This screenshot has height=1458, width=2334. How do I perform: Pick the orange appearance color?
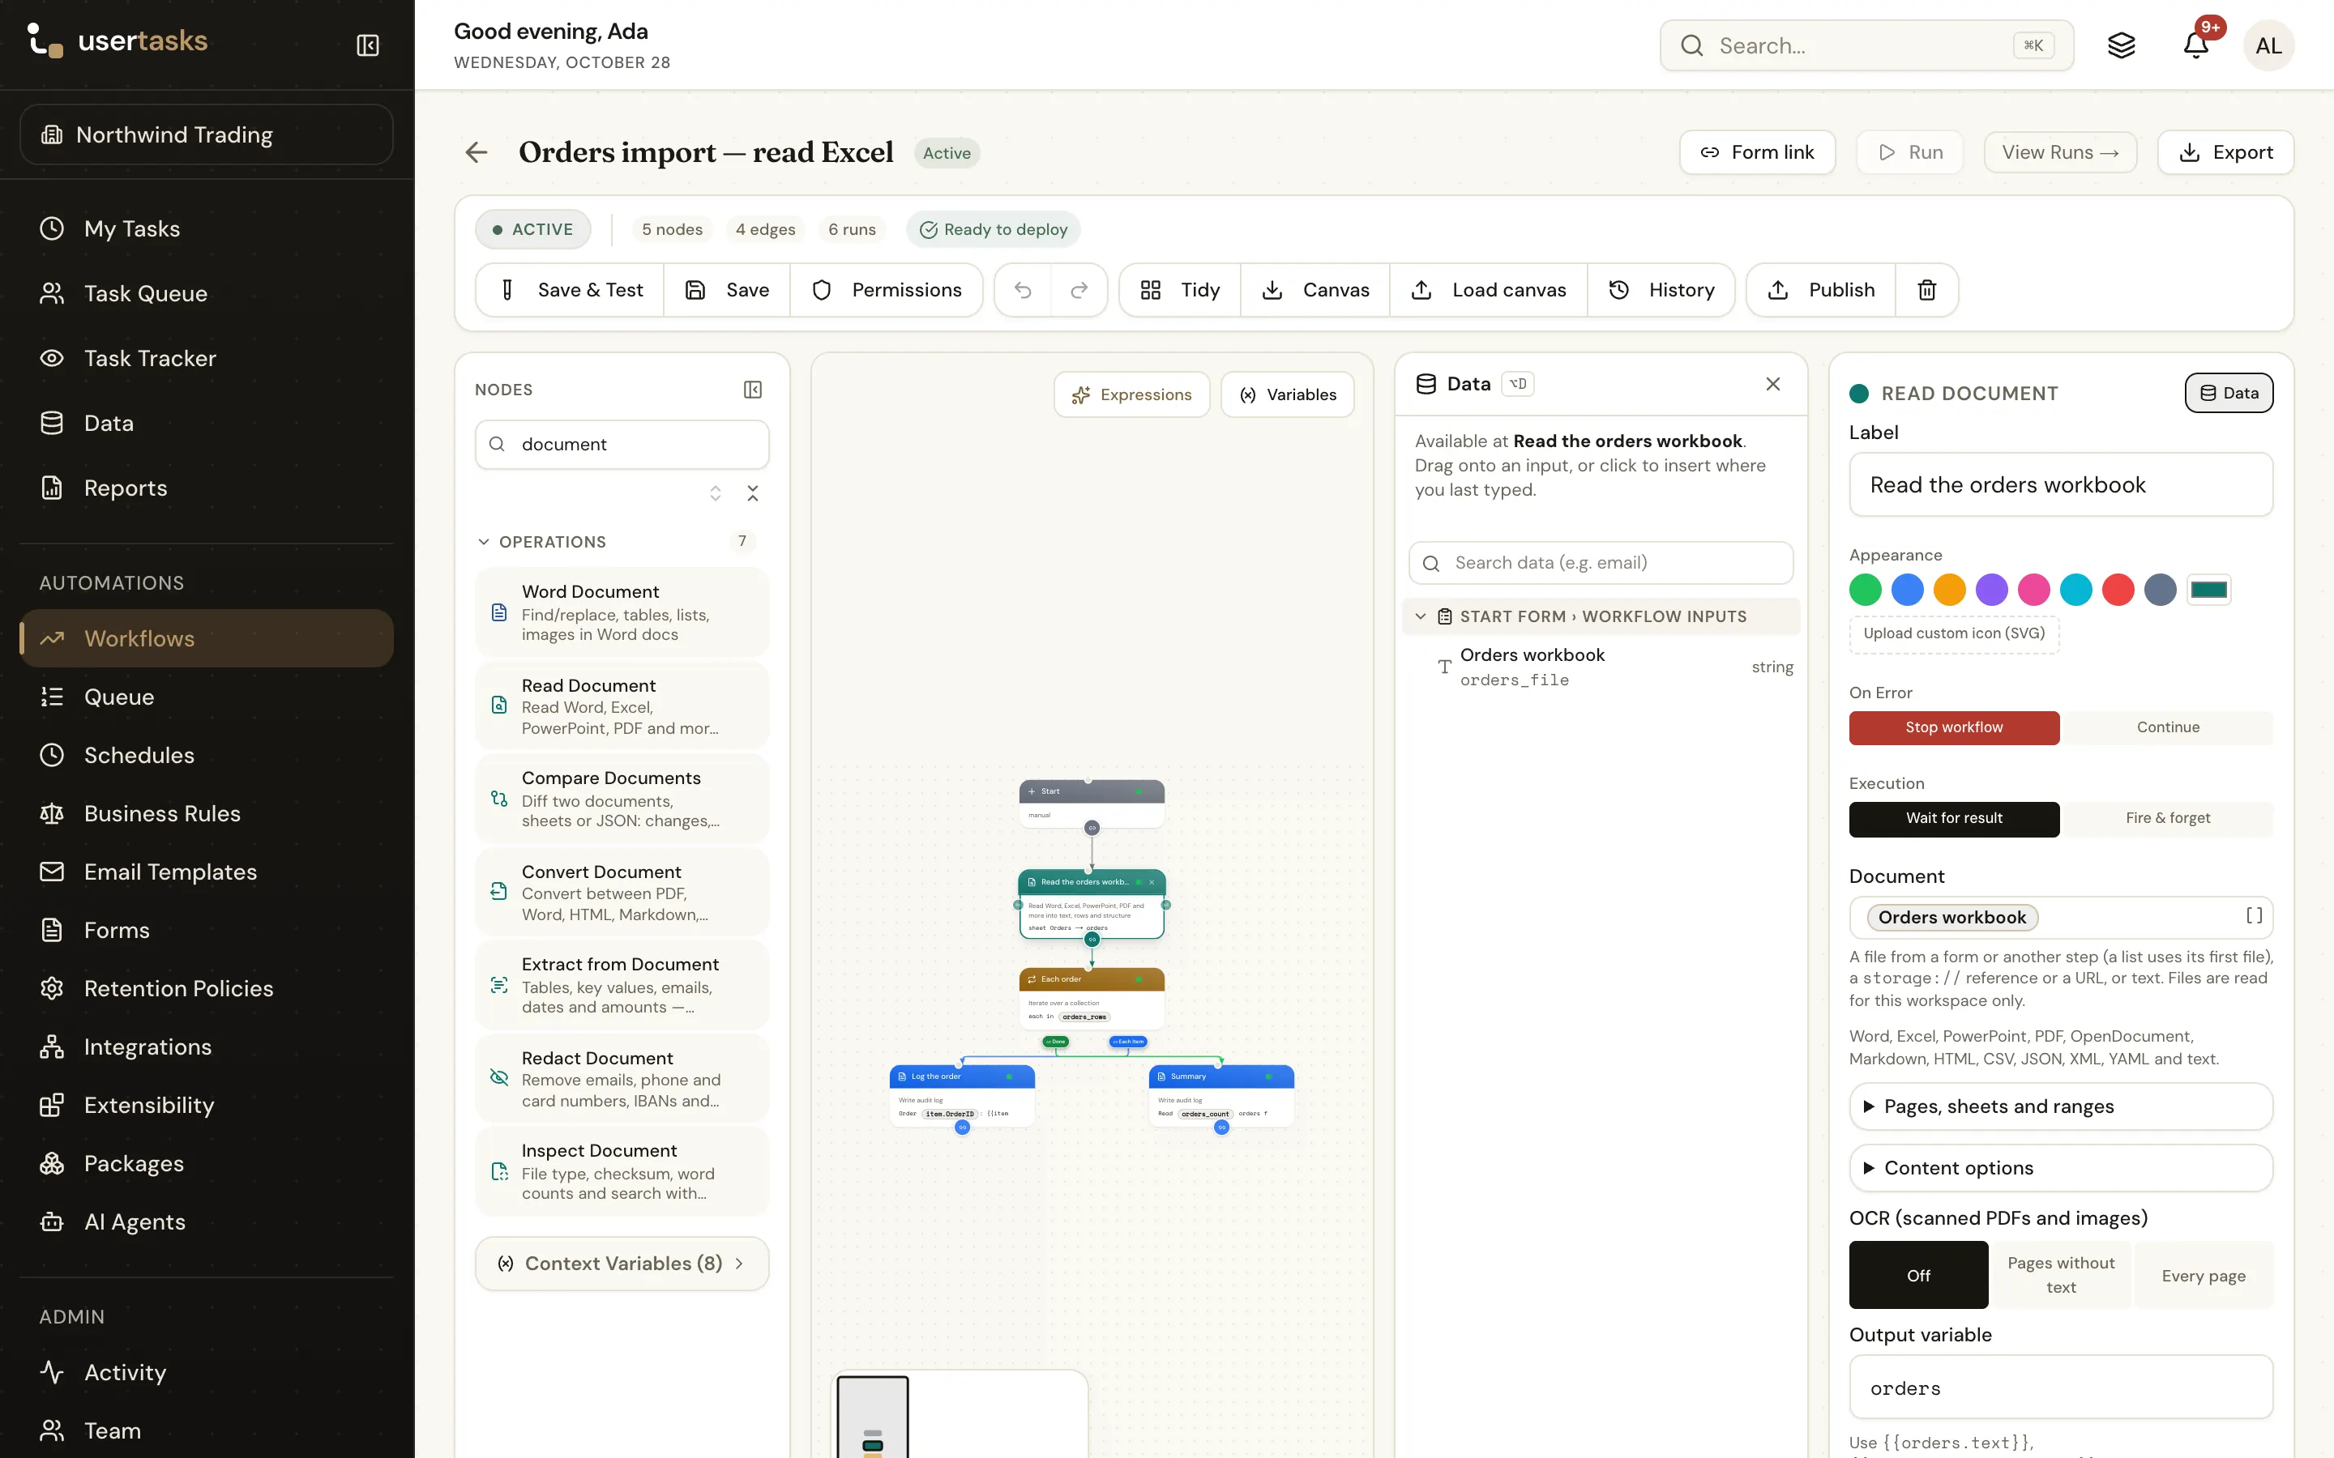pos(1949,589)
